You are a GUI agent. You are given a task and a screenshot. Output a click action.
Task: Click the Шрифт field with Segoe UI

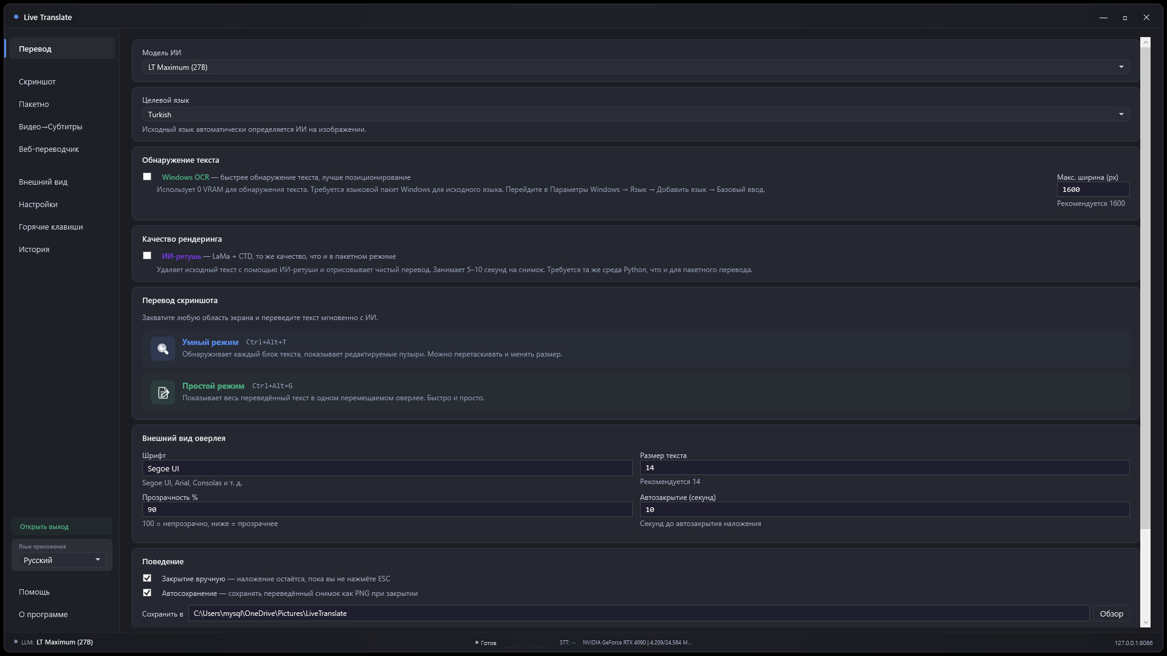387,468
